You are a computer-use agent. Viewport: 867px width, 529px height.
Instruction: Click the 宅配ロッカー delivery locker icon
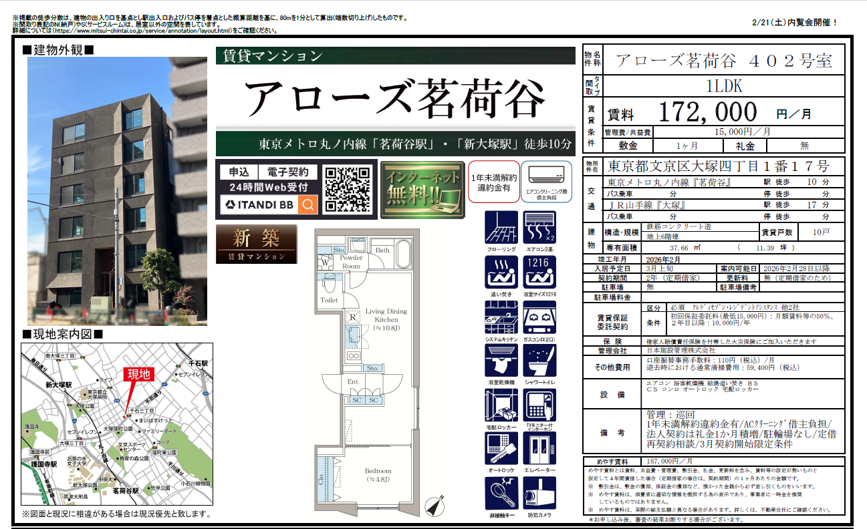501,405
